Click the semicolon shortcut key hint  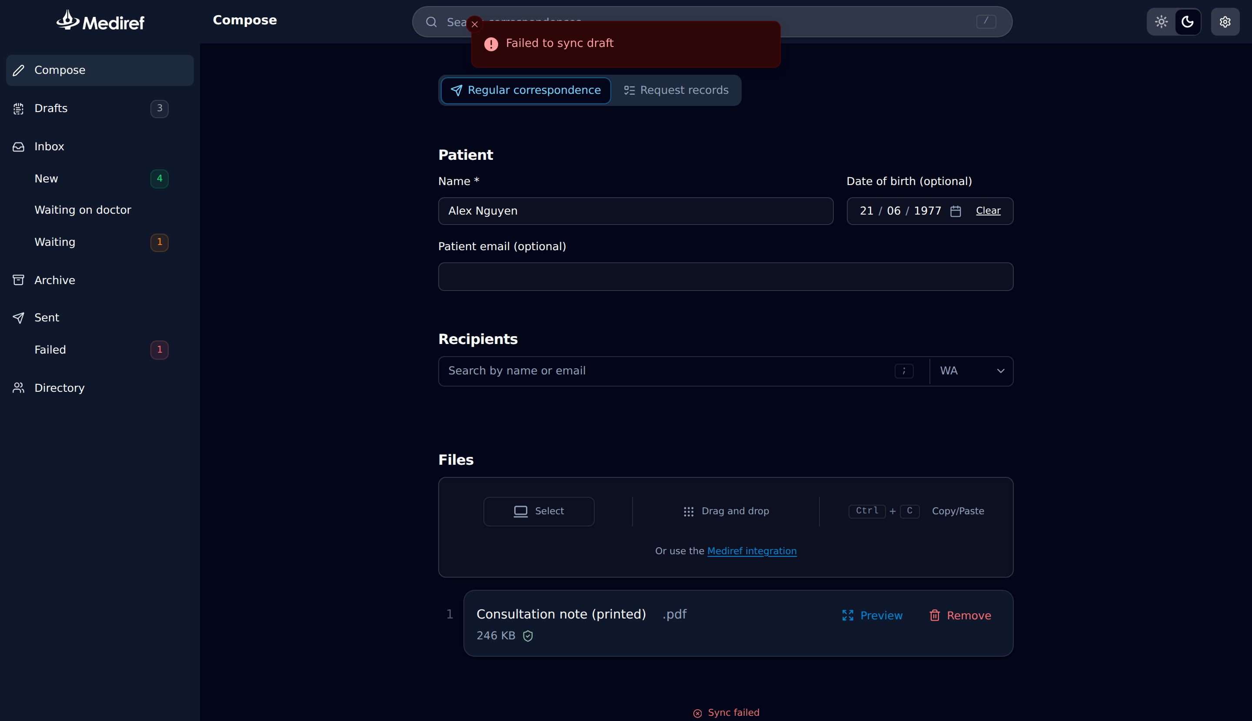tap(903, 371)
